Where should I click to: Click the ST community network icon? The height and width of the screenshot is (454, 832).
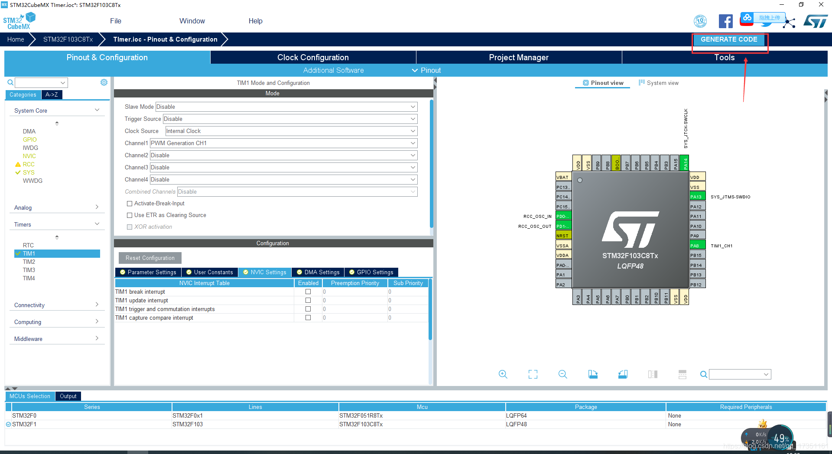point(790,23)
